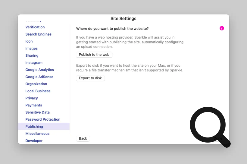Go to the Icon settings section
This screenshot has width=247, height=164.
(x=29, y=41)
